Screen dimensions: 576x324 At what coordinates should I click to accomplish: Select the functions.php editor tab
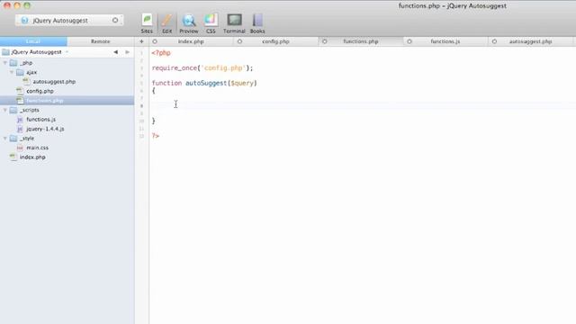(x=361, y=41)
